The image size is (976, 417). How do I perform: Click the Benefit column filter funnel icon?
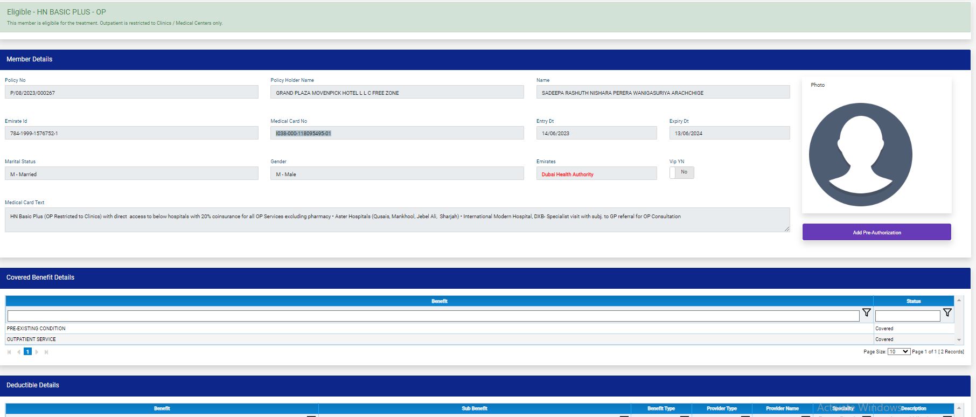866,312
